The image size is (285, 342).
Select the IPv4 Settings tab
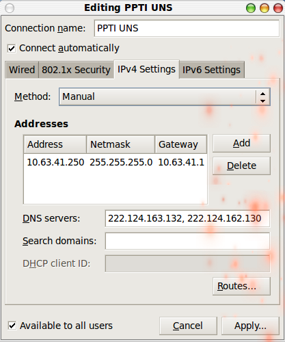146,69
